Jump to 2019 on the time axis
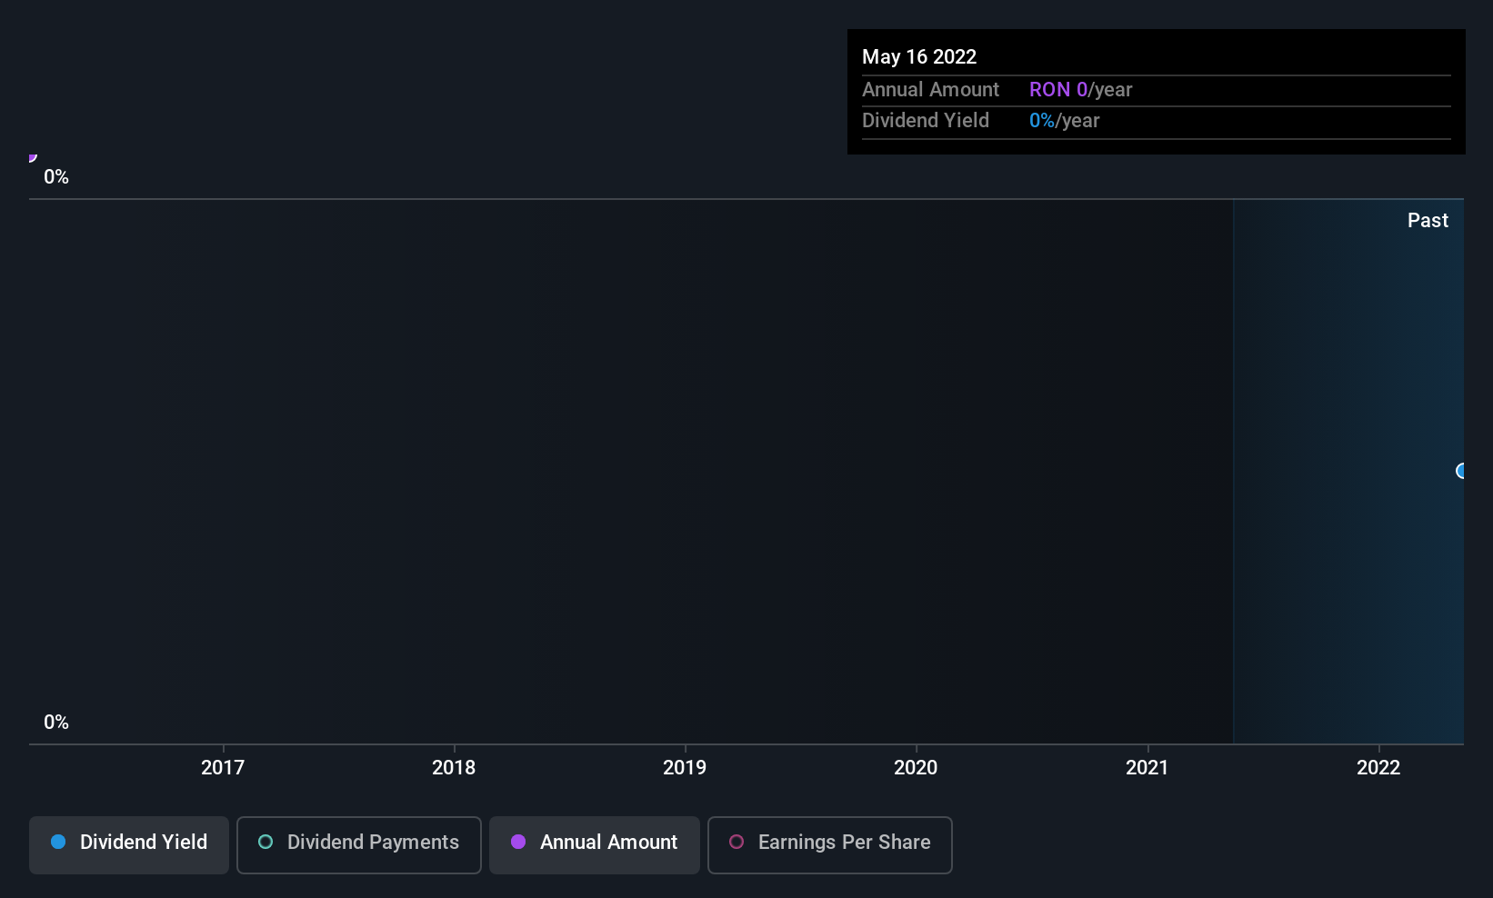Viewport: 1493px width, 898px height. (685, 768)
